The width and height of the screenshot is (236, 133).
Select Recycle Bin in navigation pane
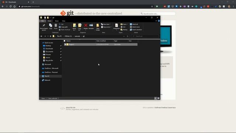(x=49, y=61)
